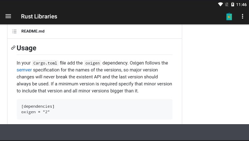Open the three-dot overflow menu

(x=242, y=16)
